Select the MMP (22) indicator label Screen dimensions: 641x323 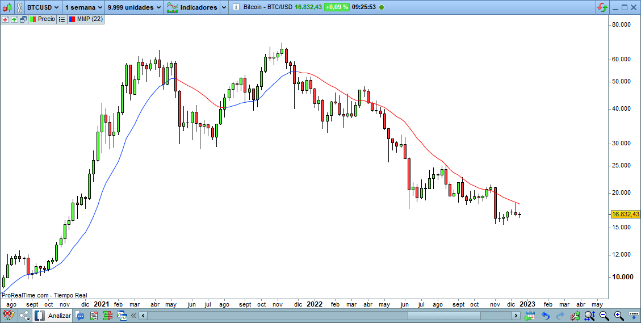point(85,19)
